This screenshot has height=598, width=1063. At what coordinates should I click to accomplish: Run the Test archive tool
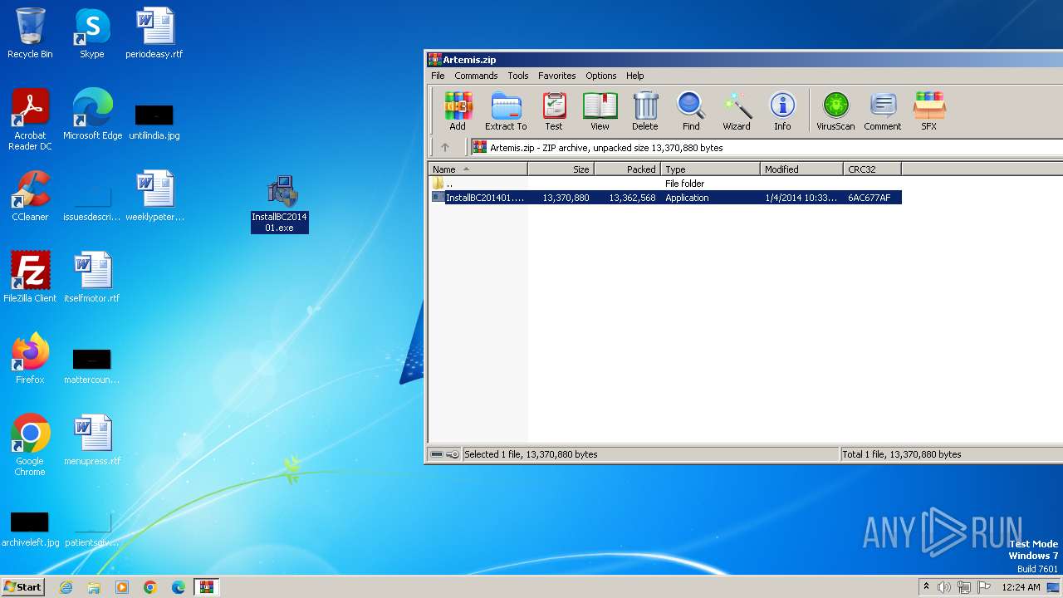(x=554, y=111)
